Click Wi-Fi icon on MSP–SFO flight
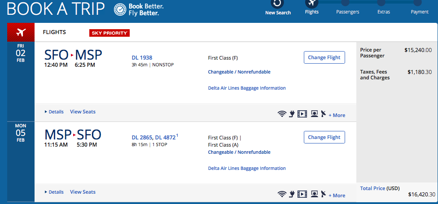The height and width of the screenshot is (204, 438). [282, 194]
